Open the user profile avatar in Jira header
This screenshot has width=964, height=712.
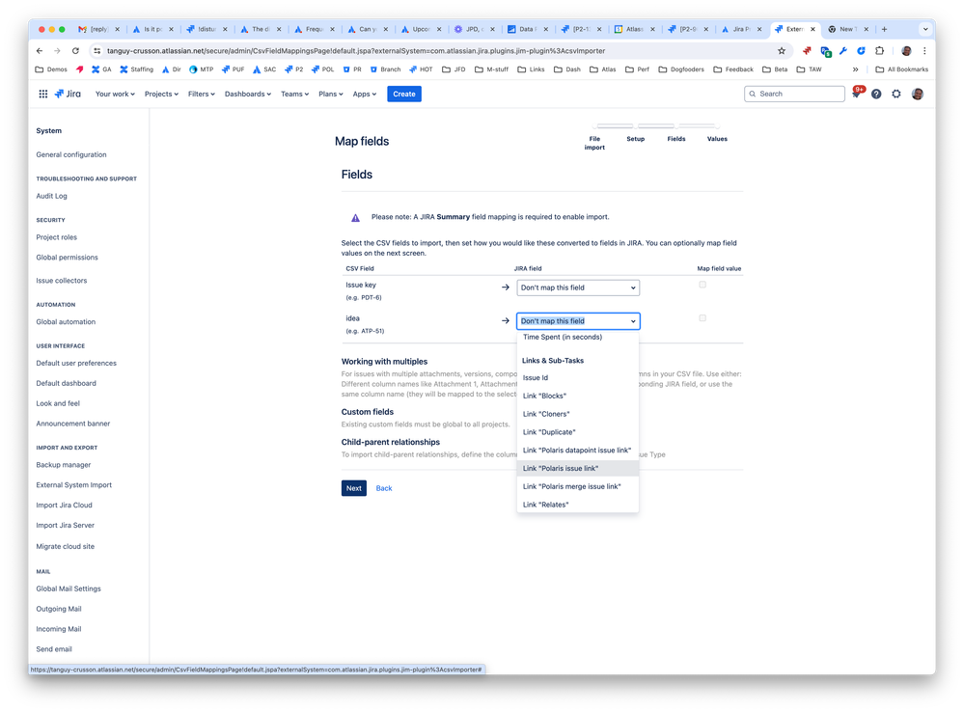pyautogui.click(x=918, y=95)
